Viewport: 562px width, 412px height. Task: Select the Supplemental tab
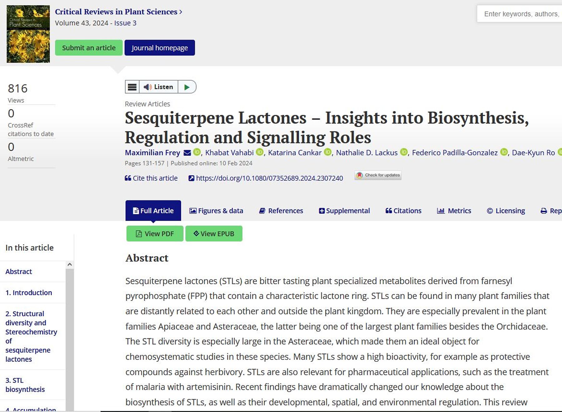coord(344,211)
